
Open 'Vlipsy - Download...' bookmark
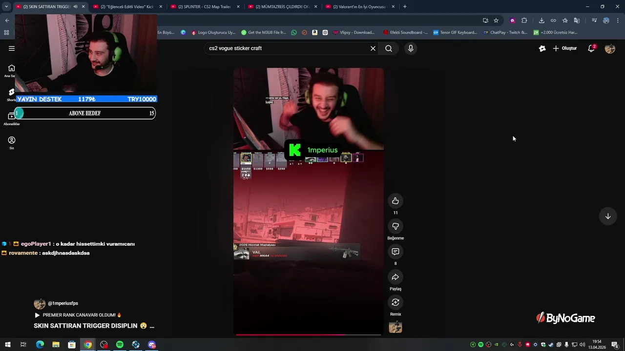tap(354, 33)
